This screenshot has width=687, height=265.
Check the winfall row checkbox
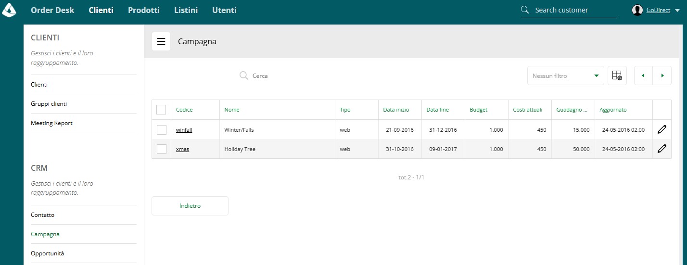pyautogui.click(x=162, y=130)
